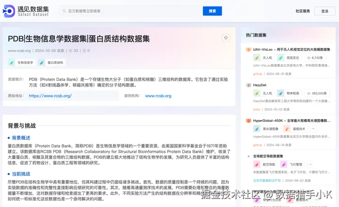Click the 视觉定位 tag icon
339x207 pixels.
[281, 58]
